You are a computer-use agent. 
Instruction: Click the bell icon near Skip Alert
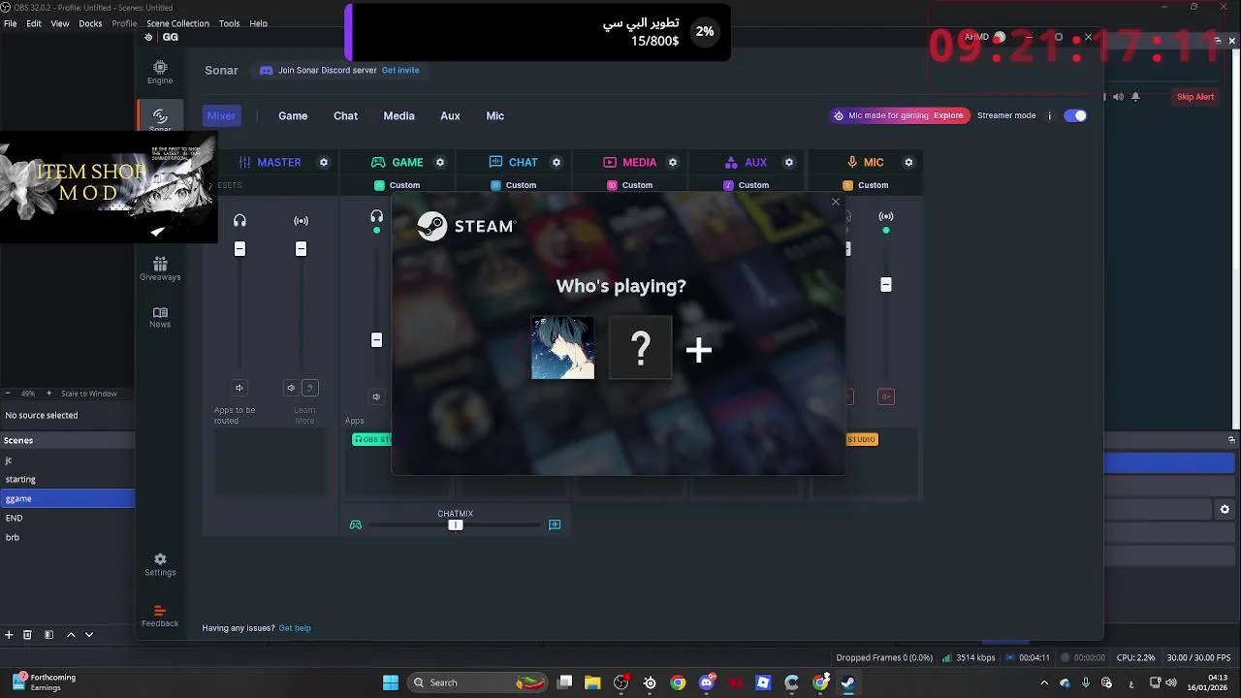click(1136, 96)
